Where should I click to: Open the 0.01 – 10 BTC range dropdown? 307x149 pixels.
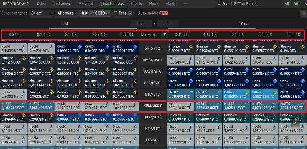95,13
